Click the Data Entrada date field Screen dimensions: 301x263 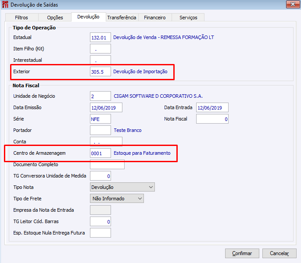click(x=212, y=107)
